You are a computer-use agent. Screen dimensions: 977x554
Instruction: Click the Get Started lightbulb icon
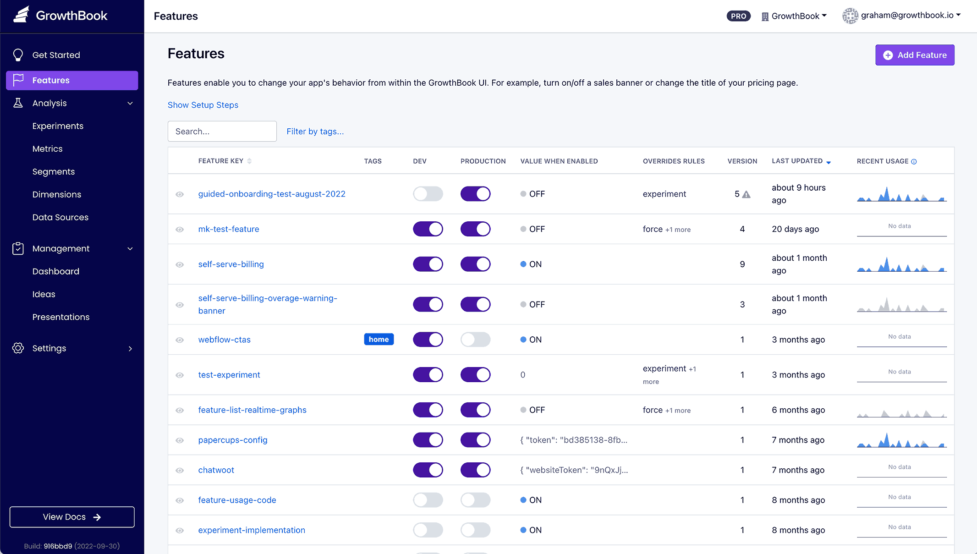[x=18, y=55]
